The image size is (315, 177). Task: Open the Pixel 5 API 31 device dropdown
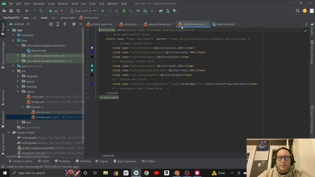point(83,11)
